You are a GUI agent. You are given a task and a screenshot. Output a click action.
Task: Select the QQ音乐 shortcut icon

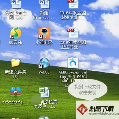pos(16,33)
